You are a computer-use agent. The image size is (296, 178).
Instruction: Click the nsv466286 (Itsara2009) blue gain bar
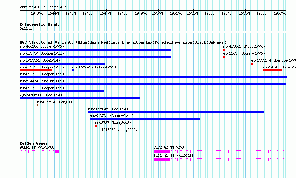pyautogui.click(x=95, y=50)
